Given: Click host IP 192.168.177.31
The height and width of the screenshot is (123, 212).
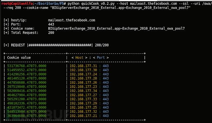Looking at the screenshot, I should pyautogui.click(x=83, y=66).
